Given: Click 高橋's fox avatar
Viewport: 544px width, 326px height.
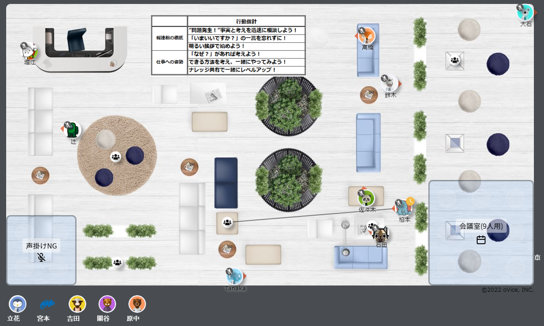Looking at the screenshot, I should 367,36.
